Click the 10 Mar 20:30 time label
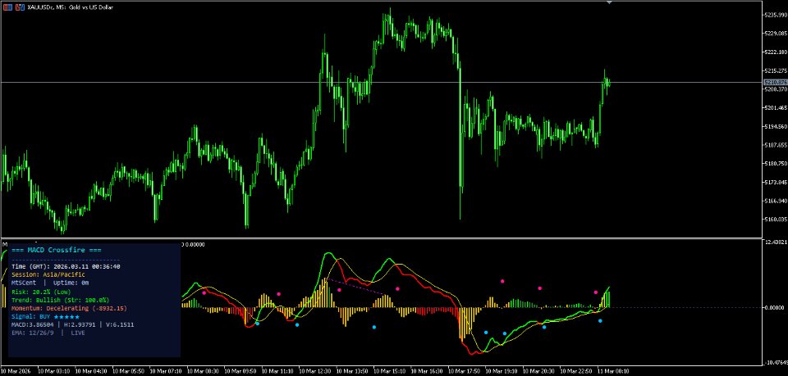 pos(538,371)
